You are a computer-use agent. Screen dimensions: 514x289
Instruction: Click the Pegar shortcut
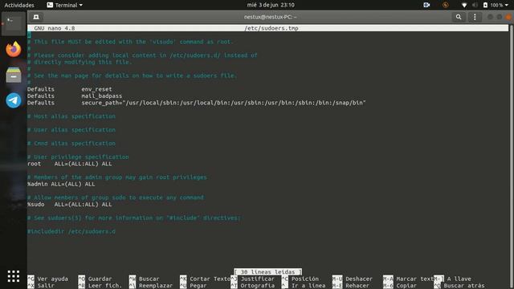194,286
